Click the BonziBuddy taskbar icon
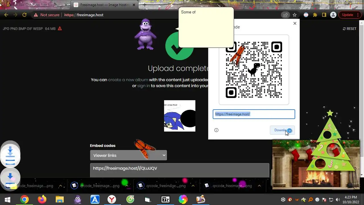Viewport: 364px width, 205px height. (x=77, y=200)
